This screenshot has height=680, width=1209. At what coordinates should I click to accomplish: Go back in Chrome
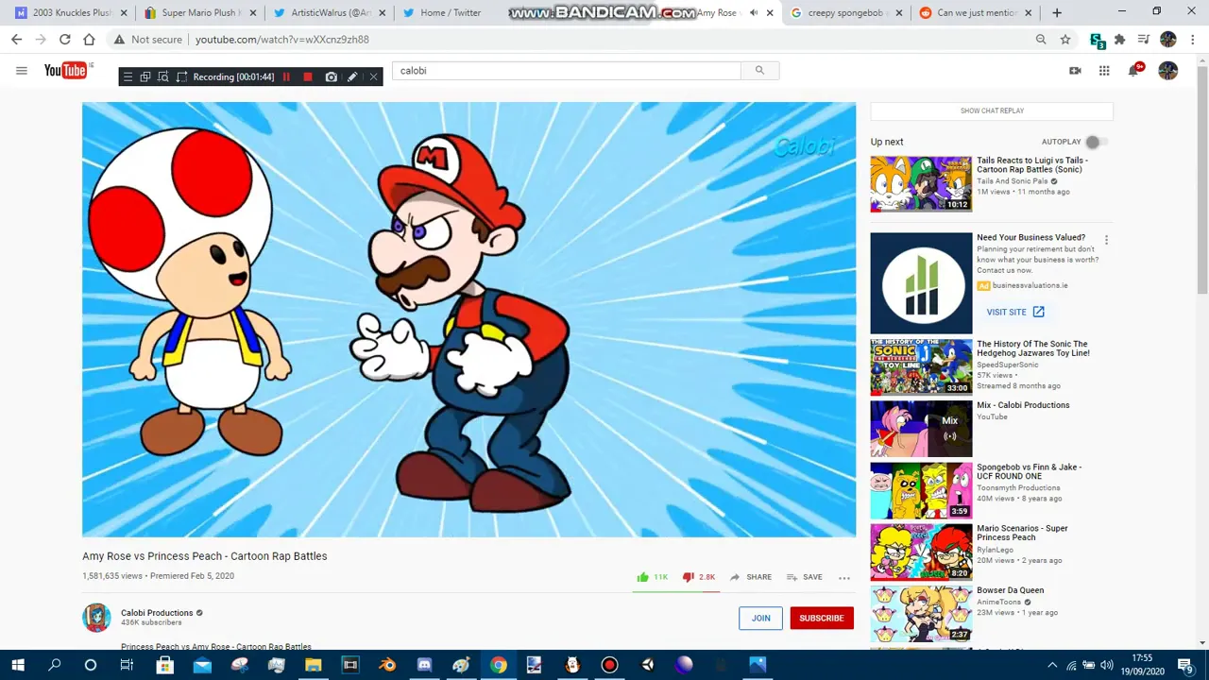[17, 40]
